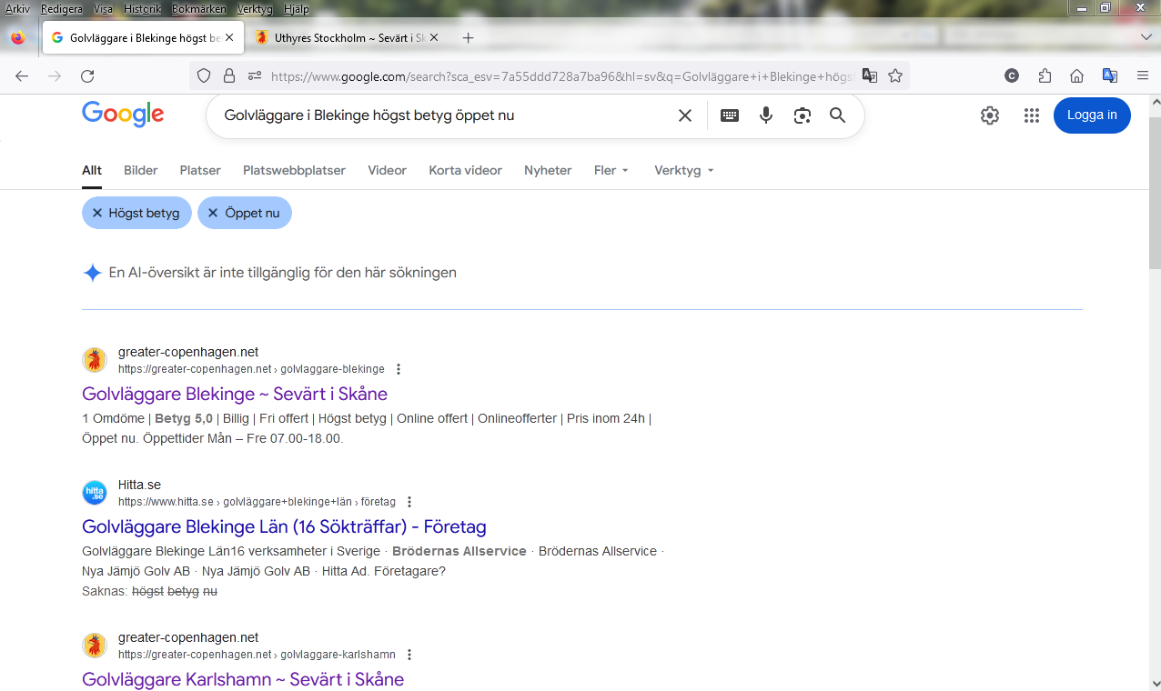Open the on-screen keyboard input tool
Viewport: 1161px width, 691px height.
pos(729,115)
